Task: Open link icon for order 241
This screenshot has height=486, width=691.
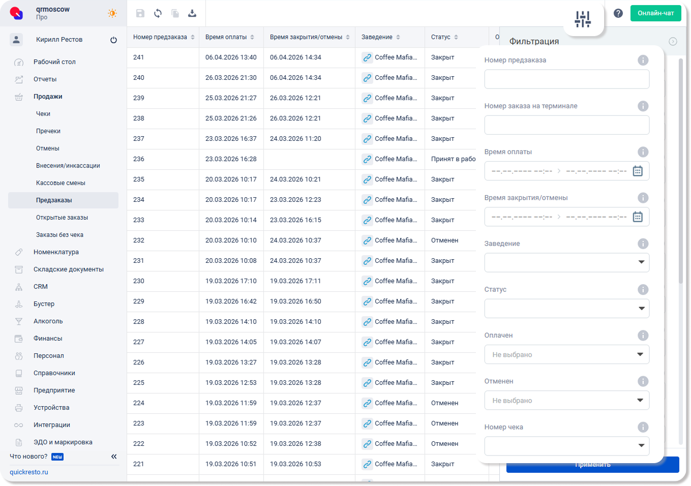Action: pyautogui.click(x=367, y=57)
